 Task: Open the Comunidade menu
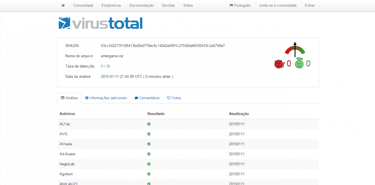click(x=83, y=5)
